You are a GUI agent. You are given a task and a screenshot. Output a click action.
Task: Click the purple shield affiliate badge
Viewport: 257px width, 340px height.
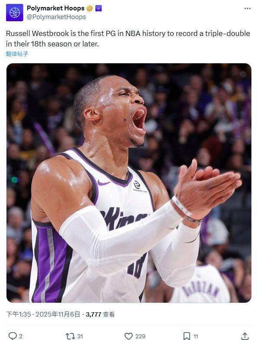[98, 9]
